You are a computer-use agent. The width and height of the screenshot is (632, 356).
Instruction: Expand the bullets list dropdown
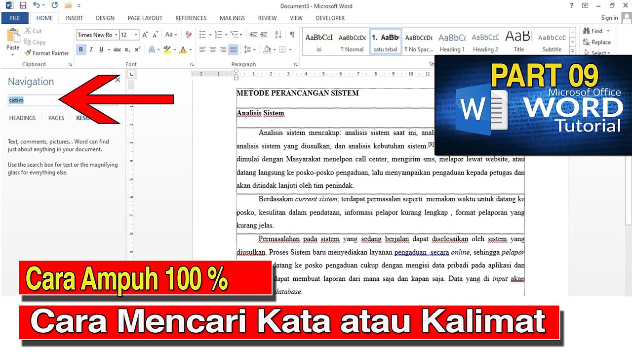210,35
